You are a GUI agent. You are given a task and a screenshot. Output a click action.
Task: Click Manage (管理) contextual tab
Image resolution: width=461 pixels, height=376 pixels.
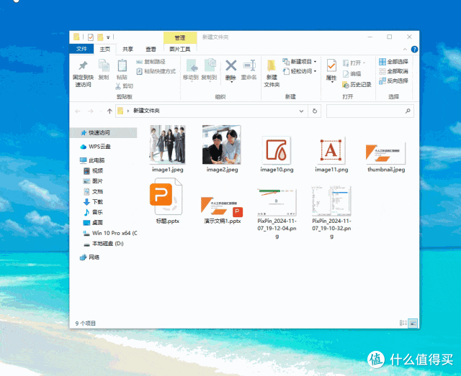coord(180,38)
